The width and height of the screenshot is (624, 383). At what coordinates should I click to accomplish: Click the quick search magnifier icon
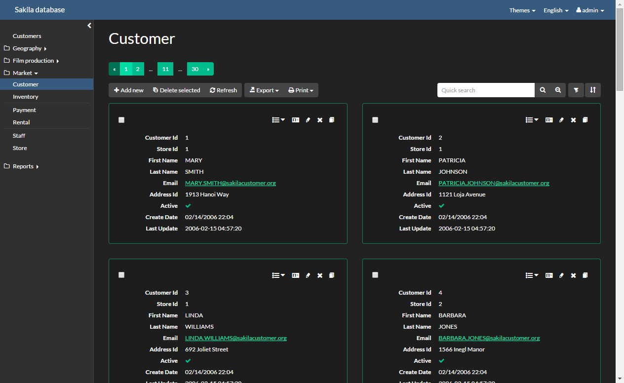(x=543, y=90)
